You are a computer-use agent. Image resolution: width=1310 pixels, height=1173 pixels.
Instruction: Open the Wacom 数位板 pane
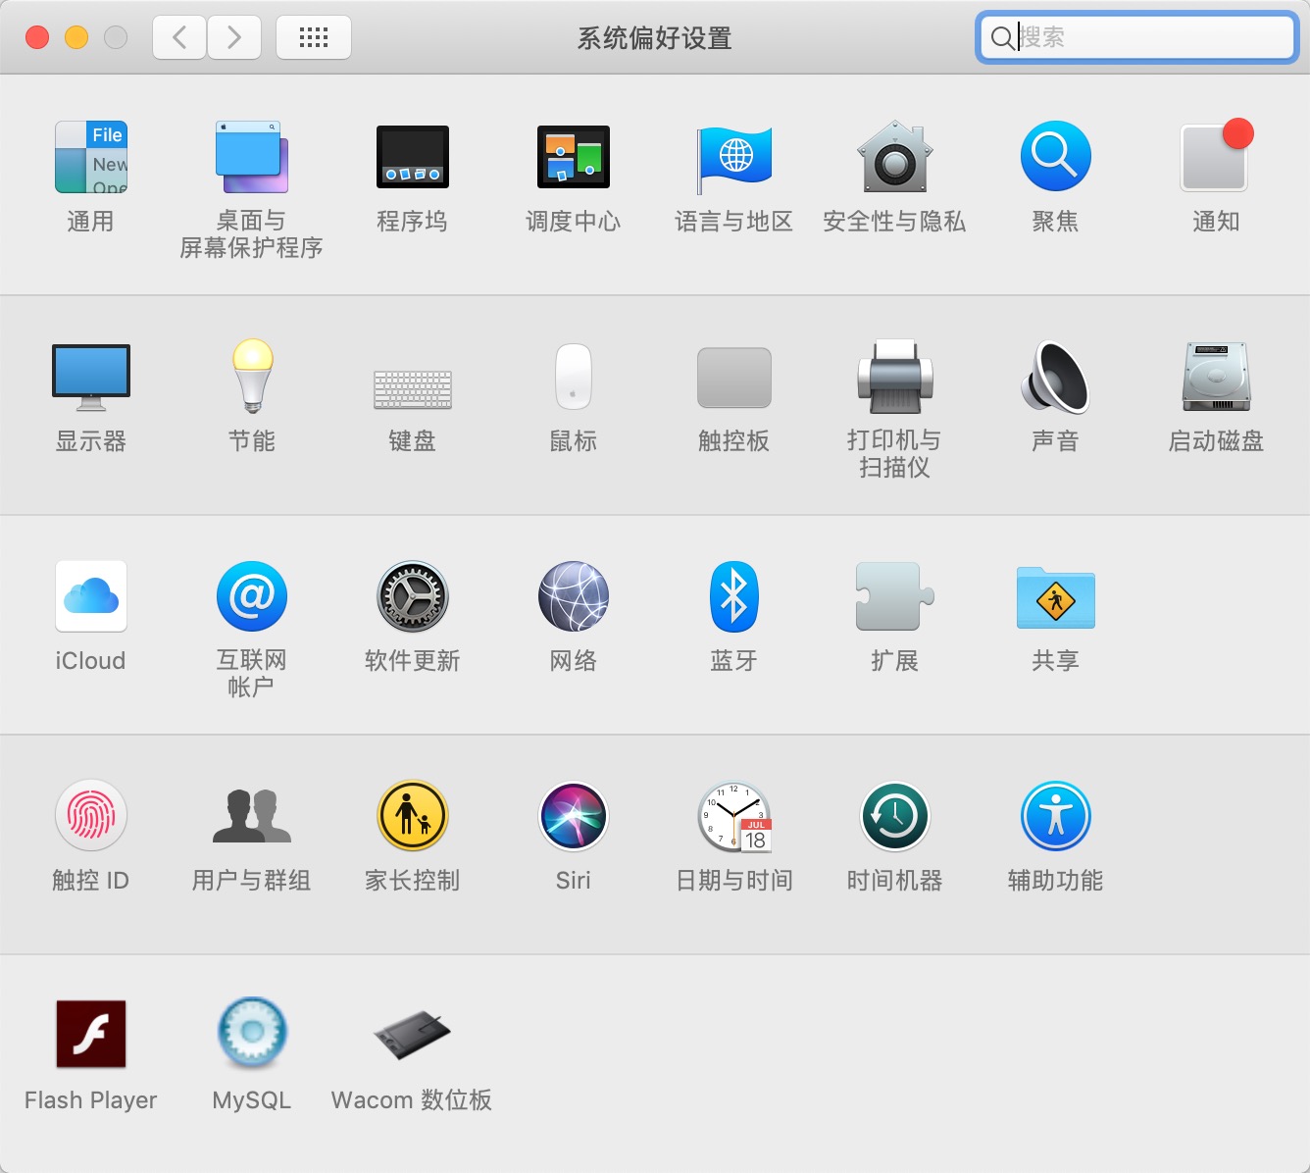[413, 1035]
